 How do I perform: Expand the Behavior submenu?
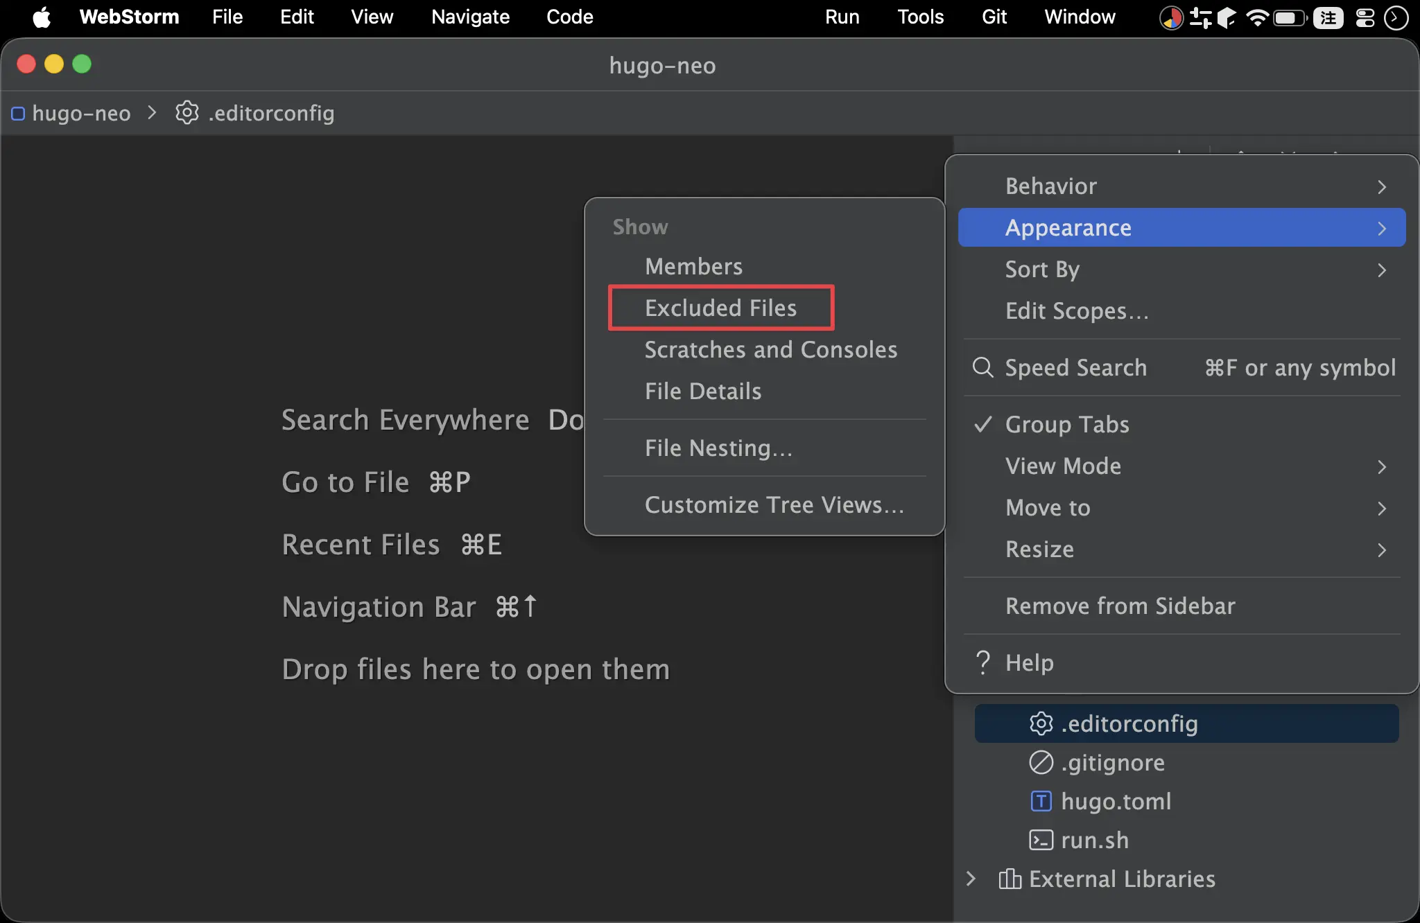(1181, 186)
